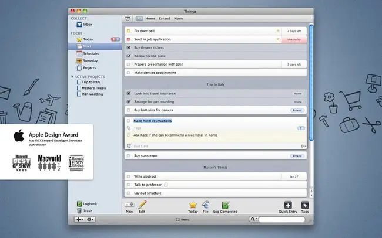Click the alarm clock due filter icon

tap(128, 19)
